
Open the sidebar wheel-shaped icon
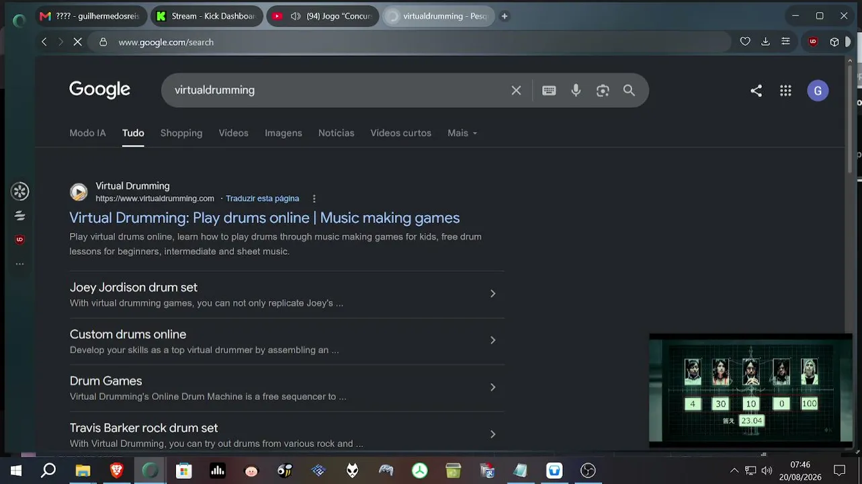(x=20, y=192)
